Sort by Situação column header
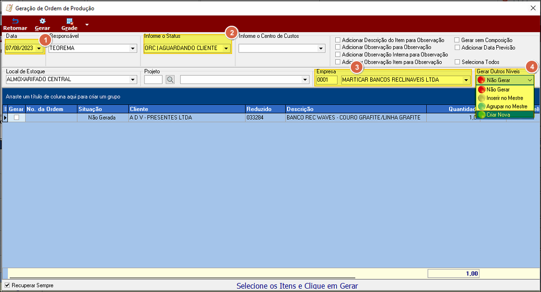Image resolution: width=541 pixels, height=292 pixels. click(103, 109)
